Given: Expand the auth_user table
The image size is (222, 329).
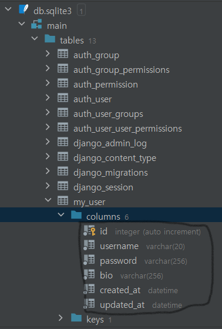Looking at the screenshot, I should click(48, 98).
